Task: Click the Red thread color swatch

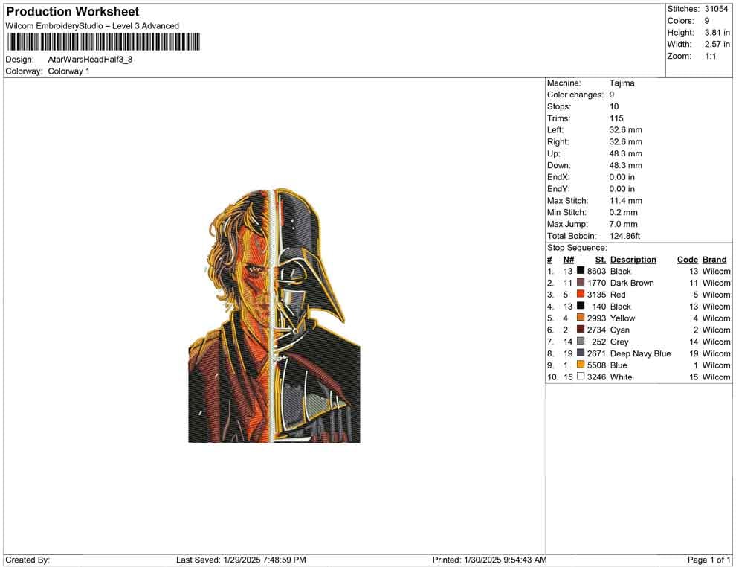Action: pyautogui.click(x=581, y=294)
